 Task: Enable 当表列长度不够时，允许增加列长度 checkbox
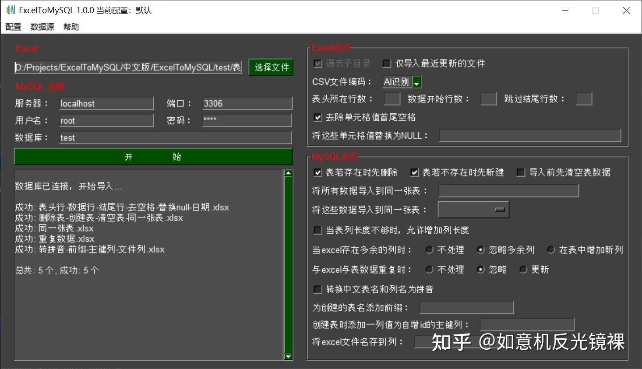pos(318,230)
